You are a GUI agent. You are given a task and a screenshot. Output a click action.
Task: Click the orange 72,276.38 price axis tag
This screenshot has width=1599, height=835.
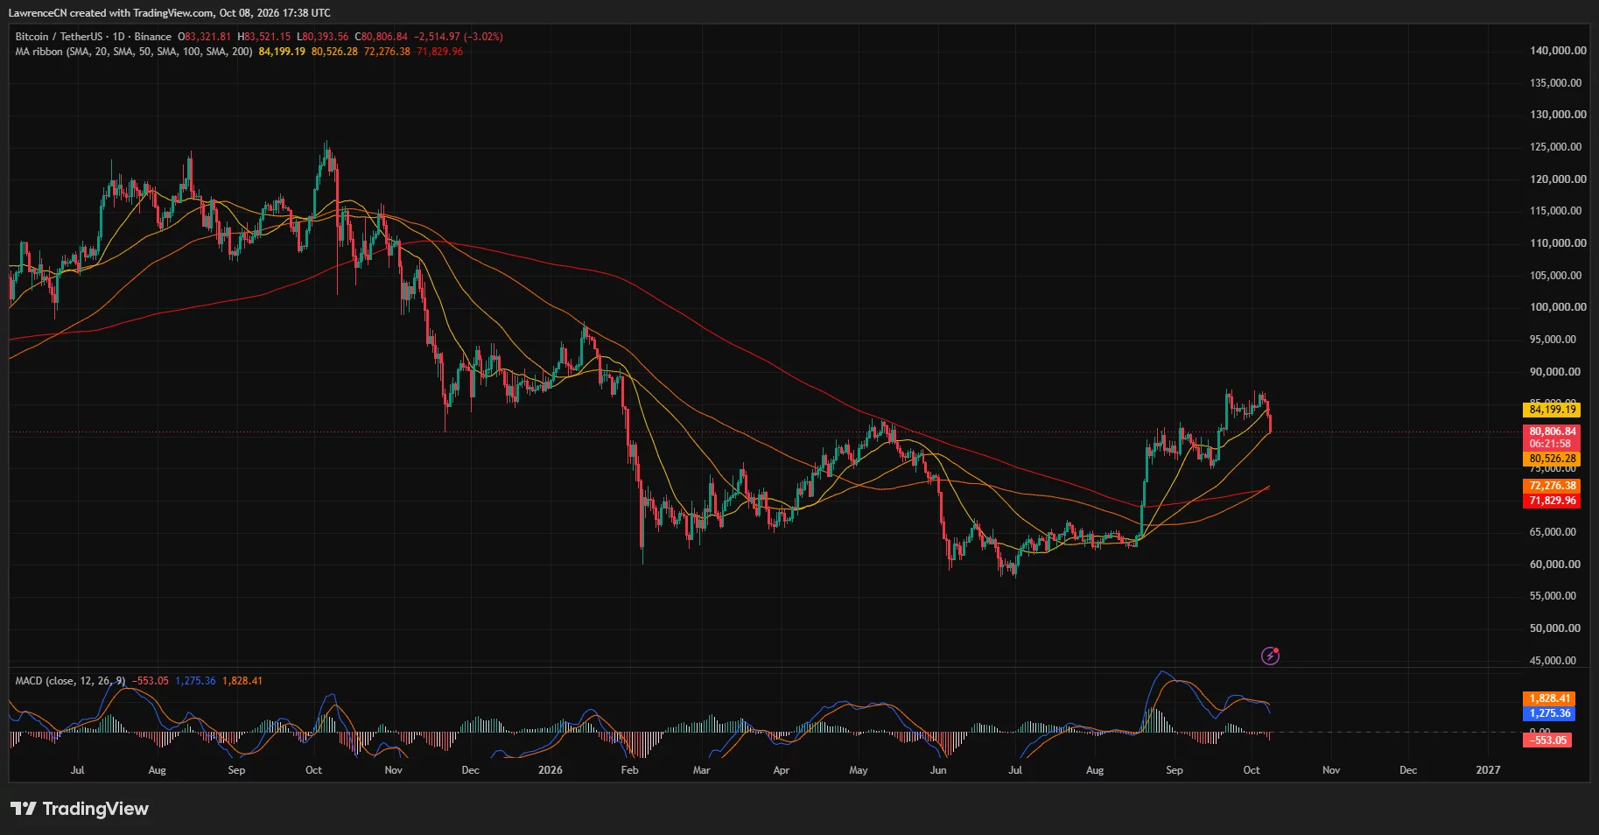coord(1553,486)
